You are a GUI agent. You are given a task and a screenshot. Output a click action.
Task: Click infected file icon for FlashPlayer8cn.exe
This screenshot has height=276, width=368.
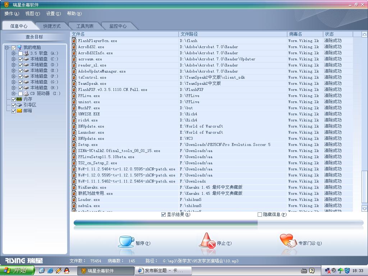[x=74, y=41]
